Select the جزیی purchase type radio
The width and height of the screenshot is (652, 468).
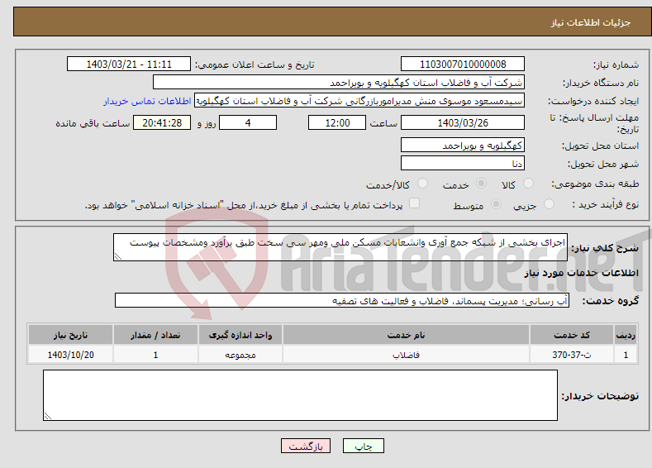[549, 204]
